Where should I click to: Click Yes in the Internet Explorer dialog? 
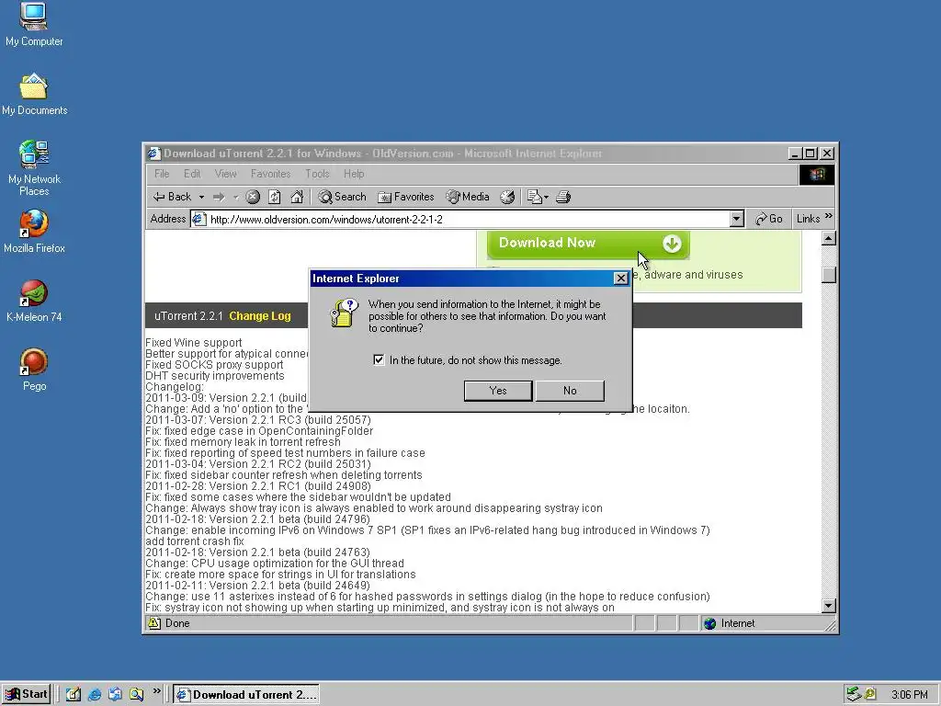pos(498,391)
